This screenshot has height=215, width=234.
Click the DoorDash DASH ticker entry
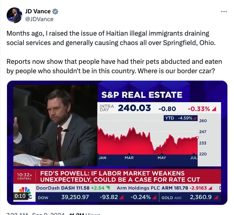(73, 188)
